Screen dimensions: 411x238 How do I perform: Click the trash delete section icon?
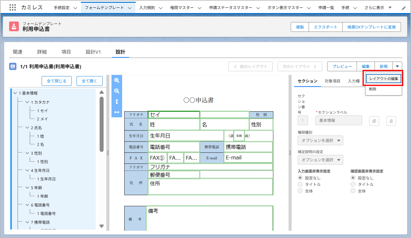coord(391,121)
